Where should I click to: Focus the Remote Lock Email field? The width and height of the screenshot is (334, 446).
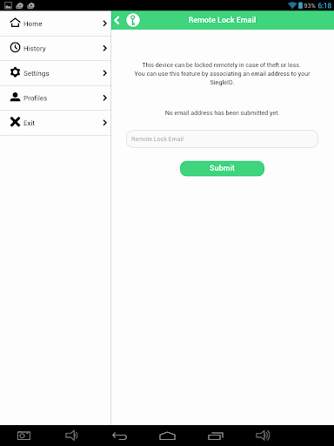point(222,139)
